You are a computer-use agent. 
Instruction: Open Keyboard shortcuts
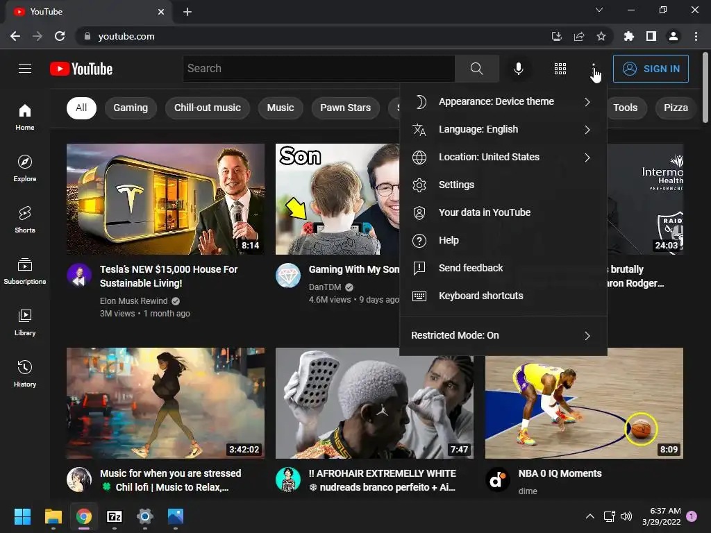point(503,296)
